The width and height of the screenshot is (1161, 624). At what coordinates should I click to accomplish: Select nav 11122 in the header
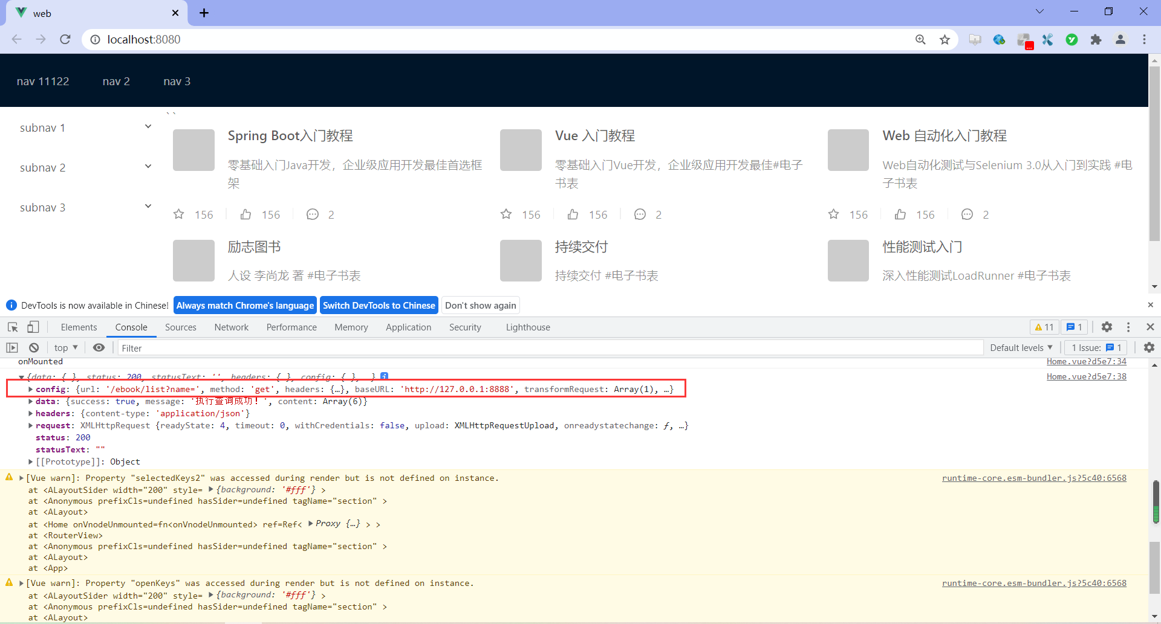point(43,81)
